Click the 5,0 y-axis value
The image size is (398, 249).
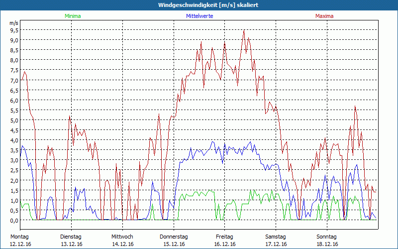point(14,120)
